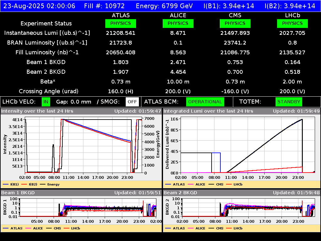Screen dimensions: 321x241
Task: Select the Gap: 0.0 mm readout
Action: click(x=73, y=102)
